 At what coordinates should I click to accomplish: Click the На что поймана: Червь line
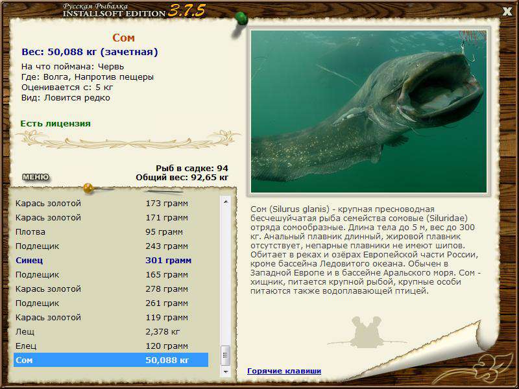pos(73,67)
